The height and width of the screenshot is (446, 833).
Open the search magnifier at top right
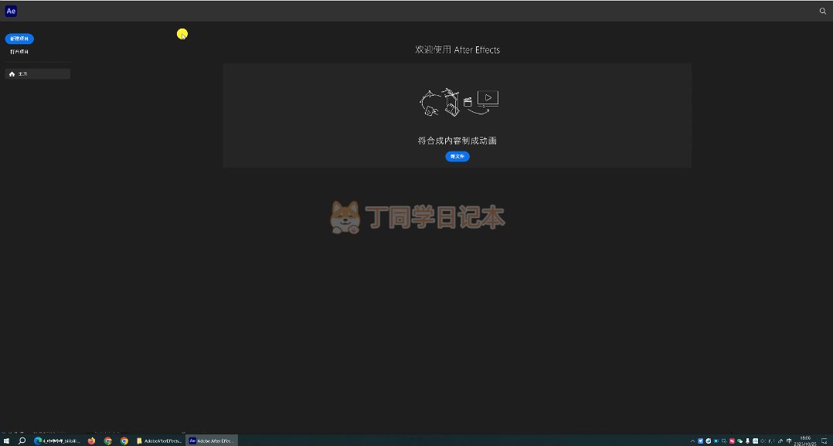(x=823, y=11)
